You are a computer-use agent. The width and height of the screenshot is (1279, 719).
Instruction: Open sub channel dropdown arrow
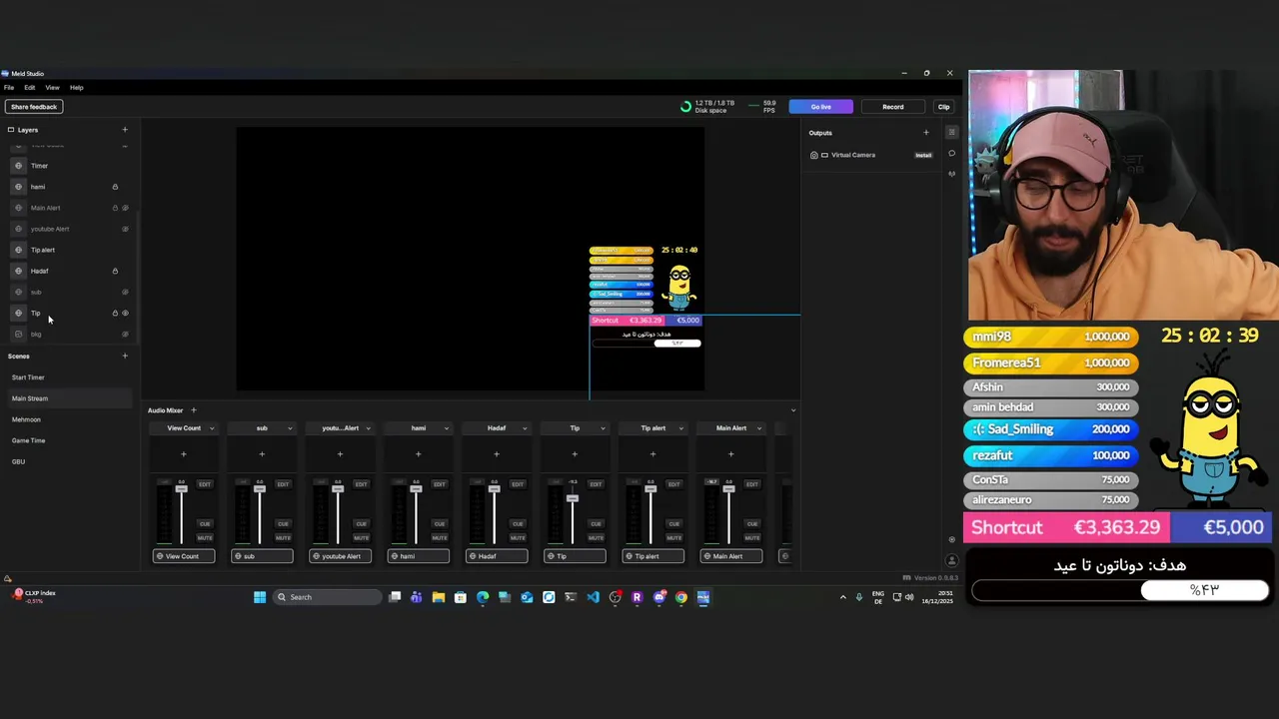click(290, 428)
